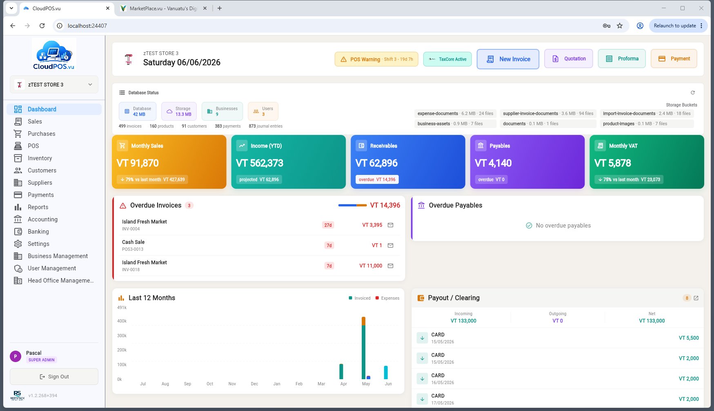Click the Payout / Clearing count badge 8
Image resolution: width=714 pixels, height=411 pixels.
pos(687,298)
